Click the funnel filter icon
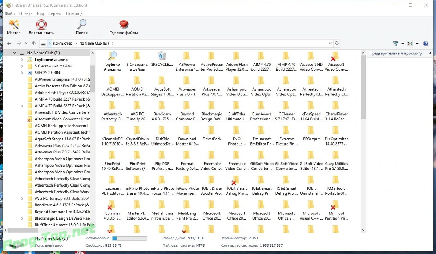436x254 pixels. coord(396,44)
